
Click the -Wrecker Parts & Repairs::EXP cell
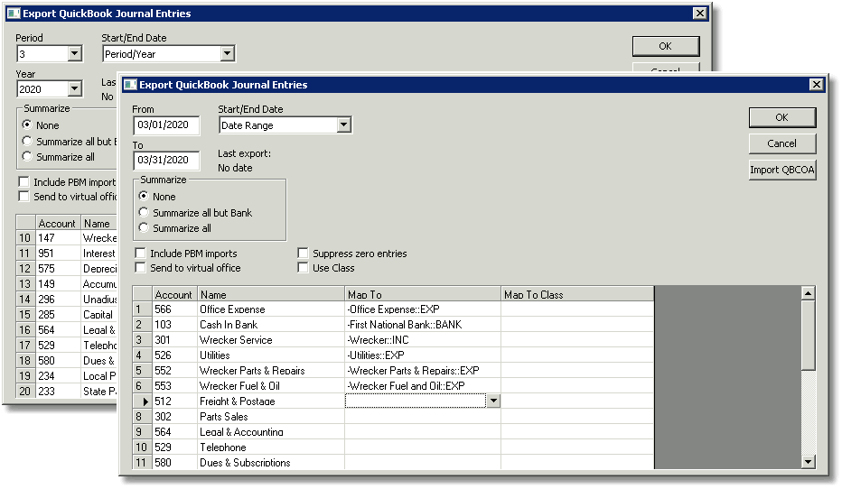(423, 371)
